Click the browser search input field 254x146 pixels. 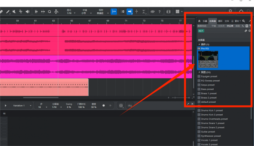[x=224, y=31]
